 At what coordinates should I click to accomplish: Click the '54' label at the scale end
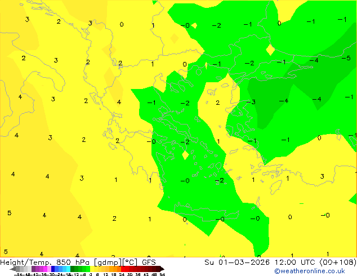[x=162, y=274]
